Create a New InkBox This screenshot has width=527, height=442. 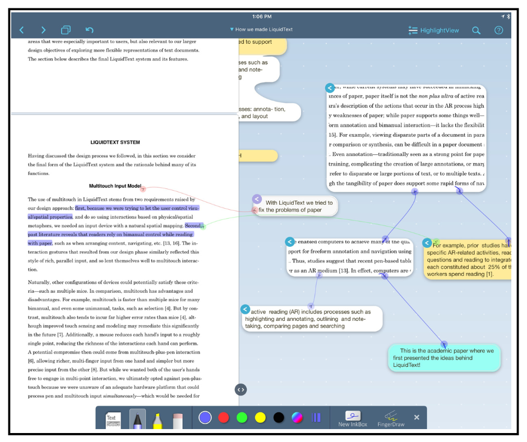point(353,419)
